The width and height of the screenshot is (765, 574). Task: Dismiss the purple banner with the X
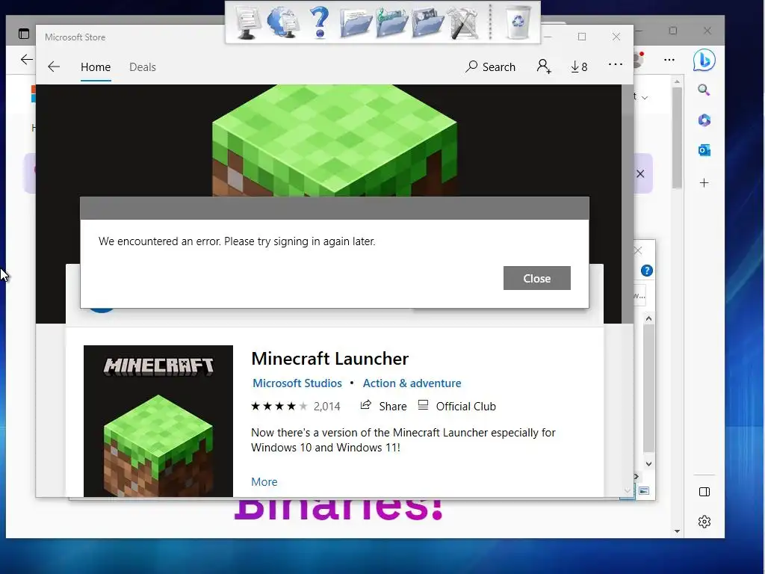coord(640,173)
